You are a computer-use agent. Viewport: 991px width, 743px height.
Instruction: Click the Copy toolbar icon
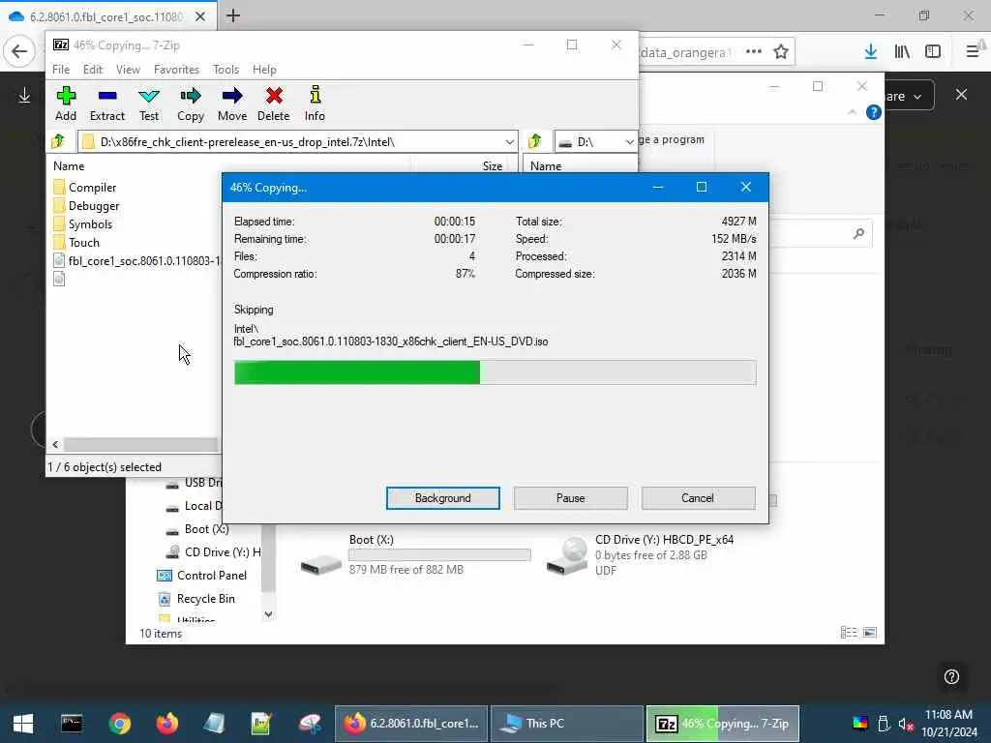[191, 104]
